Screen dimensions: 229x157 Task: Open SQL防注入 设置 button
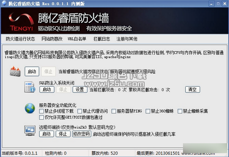coord(80,90)
